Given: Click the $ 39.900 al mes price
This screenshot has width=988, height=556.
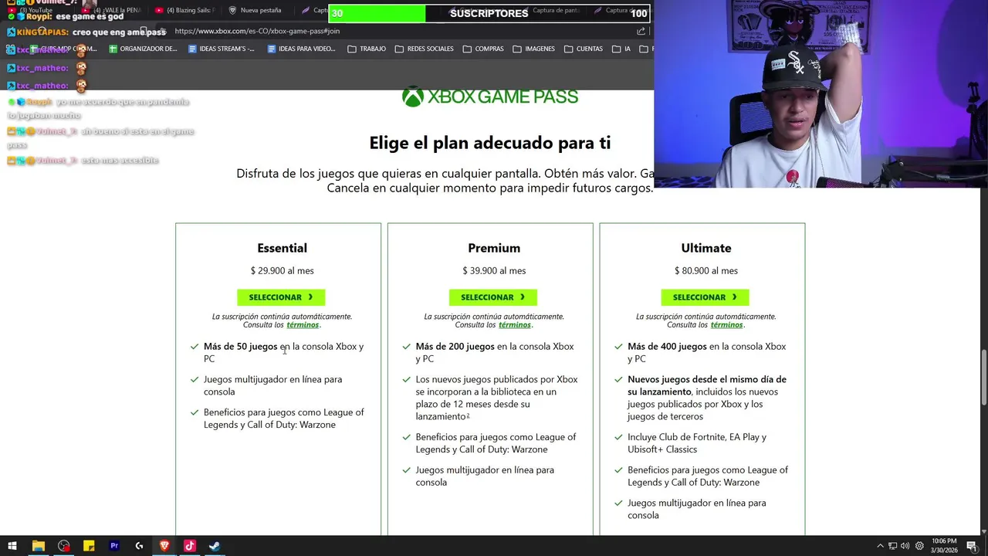Looking at the screenshot, I should point(494,270).
